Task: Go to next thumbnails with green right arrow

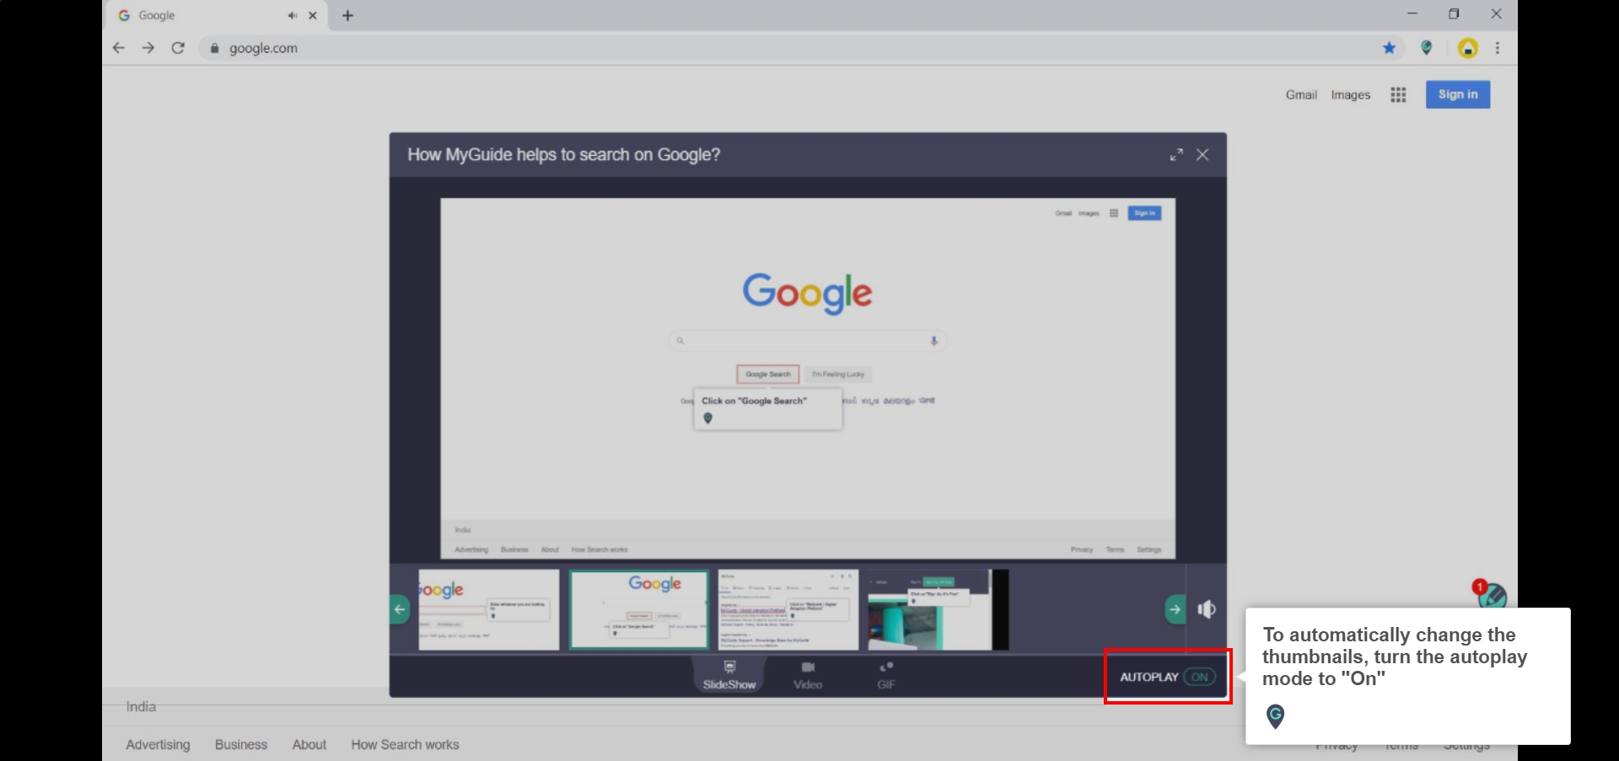Action: pyautogui.click(x=1175, y=609)
